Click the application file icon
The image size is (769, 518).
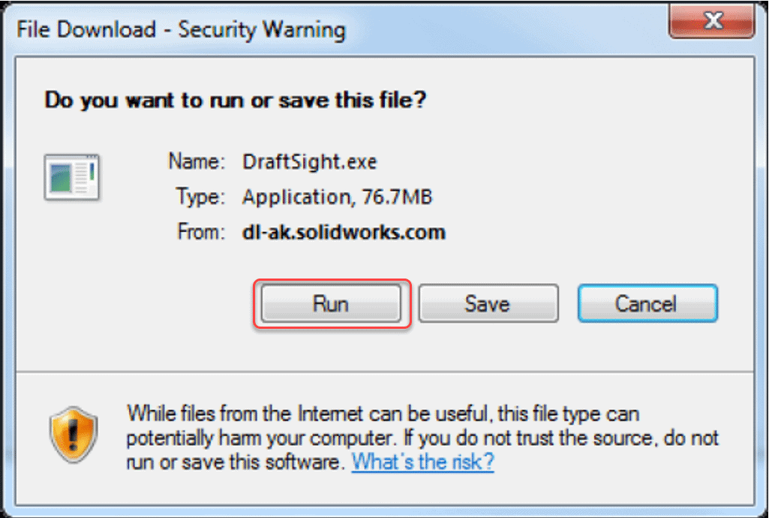72,177
